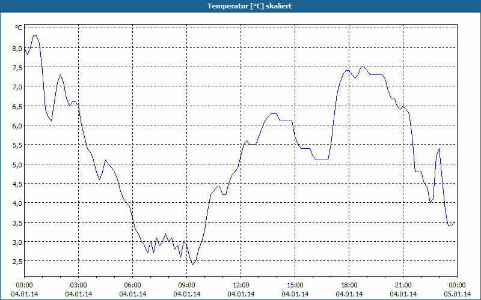Pick the 5,5 y-axis label

[x=17, y=145]
